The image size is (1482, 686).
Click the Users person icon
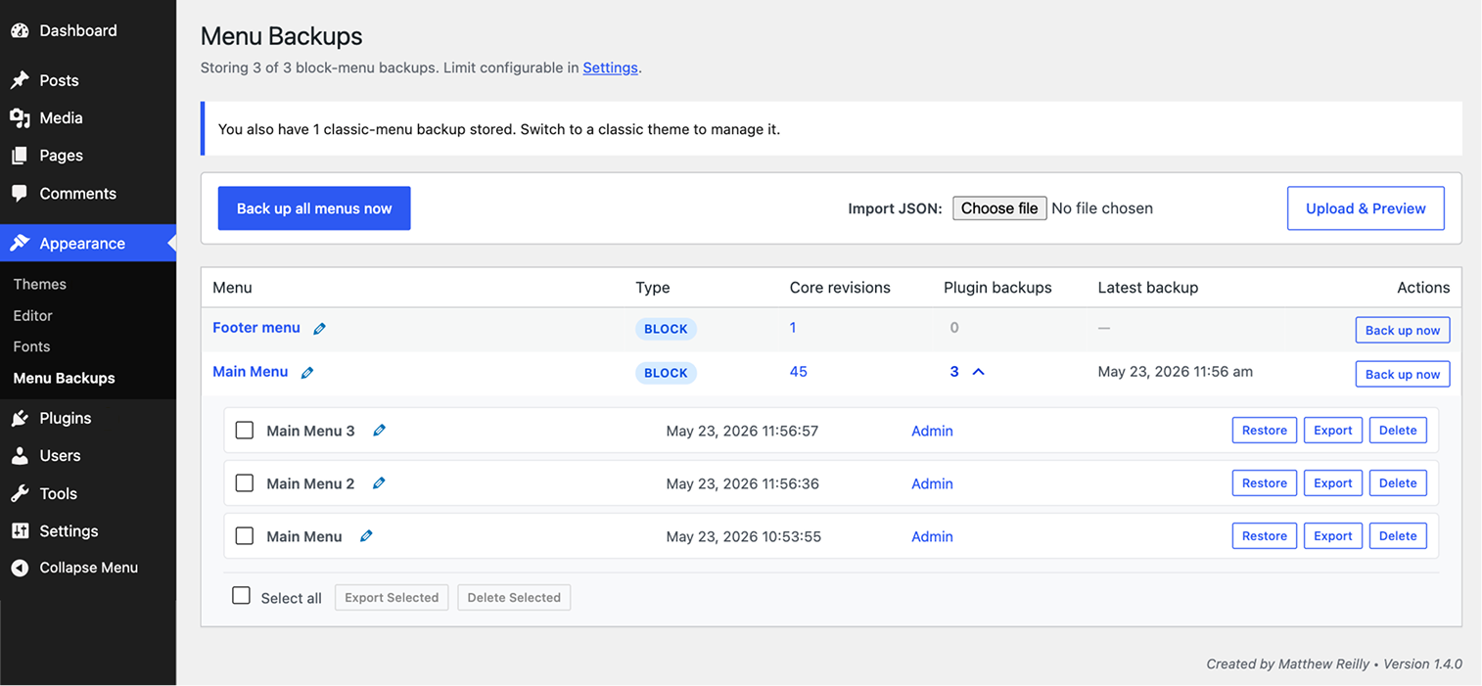click(20, 455)
